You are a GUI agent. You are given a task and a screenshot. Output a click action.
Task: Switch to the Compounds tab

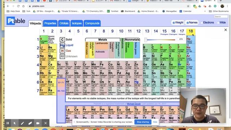(92, 23)
